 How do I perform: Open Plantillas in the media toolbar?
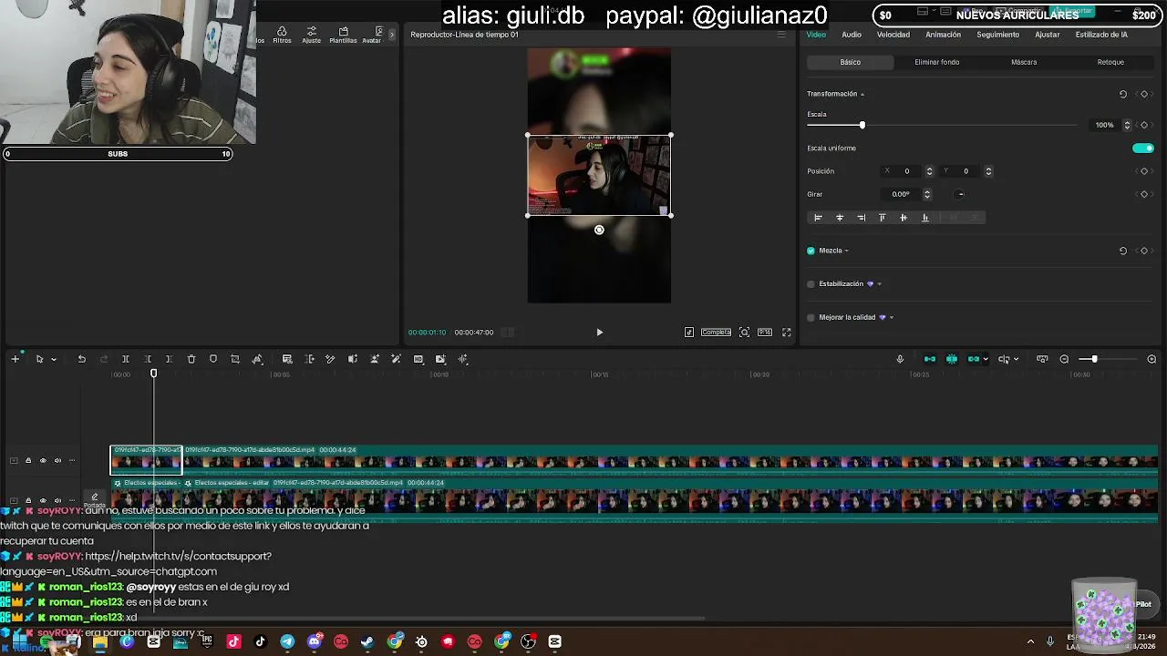(343, 35)
